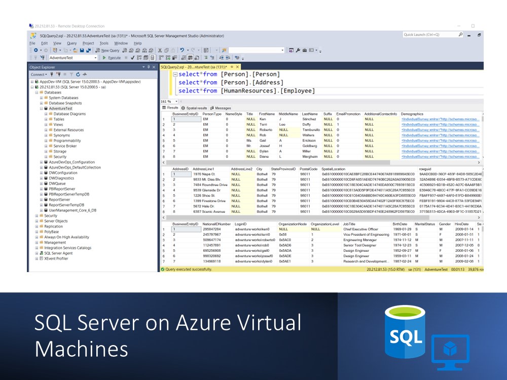Click the Disconnect plug icon in Object Explorer

tap(58, 74)
